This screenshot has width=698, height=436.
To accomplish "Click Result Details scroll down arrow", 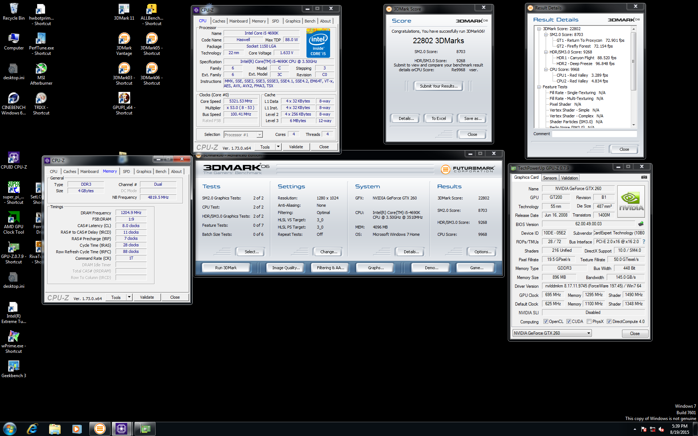I will 633,125.
